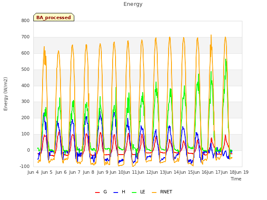Click the Time x-axis label
Viewport: 267px width, 200px height.
click(x=236, y=179)
